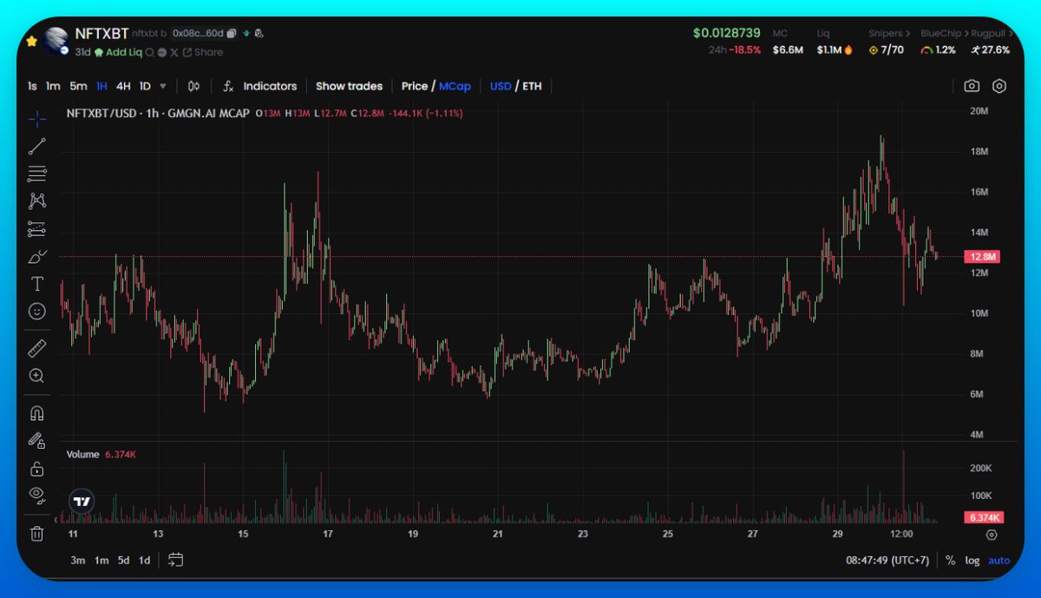Select the ruler measure tool
1041x598 pixels.
pyautogui.click(x=37, y=348)
